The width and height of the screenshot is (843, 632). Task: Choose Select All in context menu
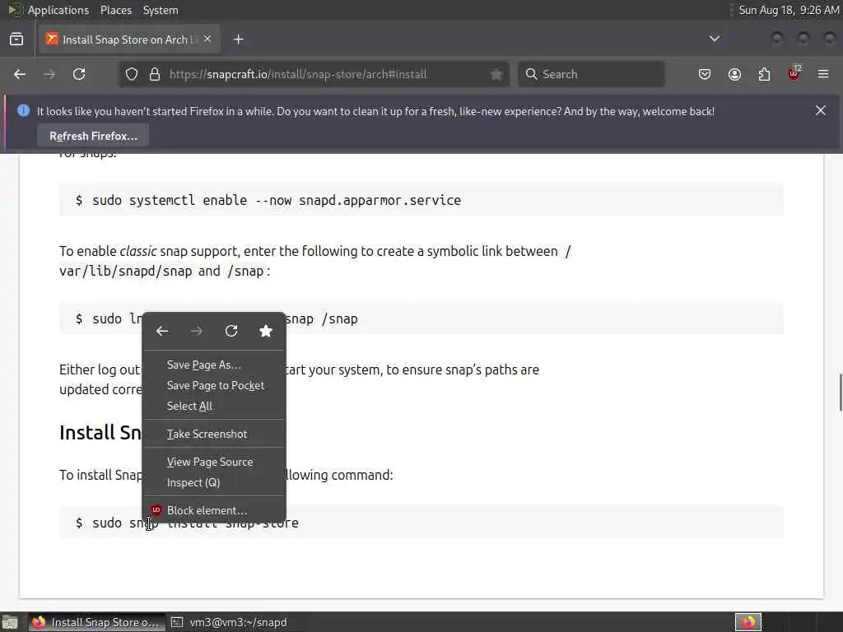point(214,406)
